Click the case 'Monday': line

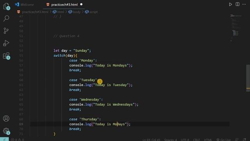point(83,60)
